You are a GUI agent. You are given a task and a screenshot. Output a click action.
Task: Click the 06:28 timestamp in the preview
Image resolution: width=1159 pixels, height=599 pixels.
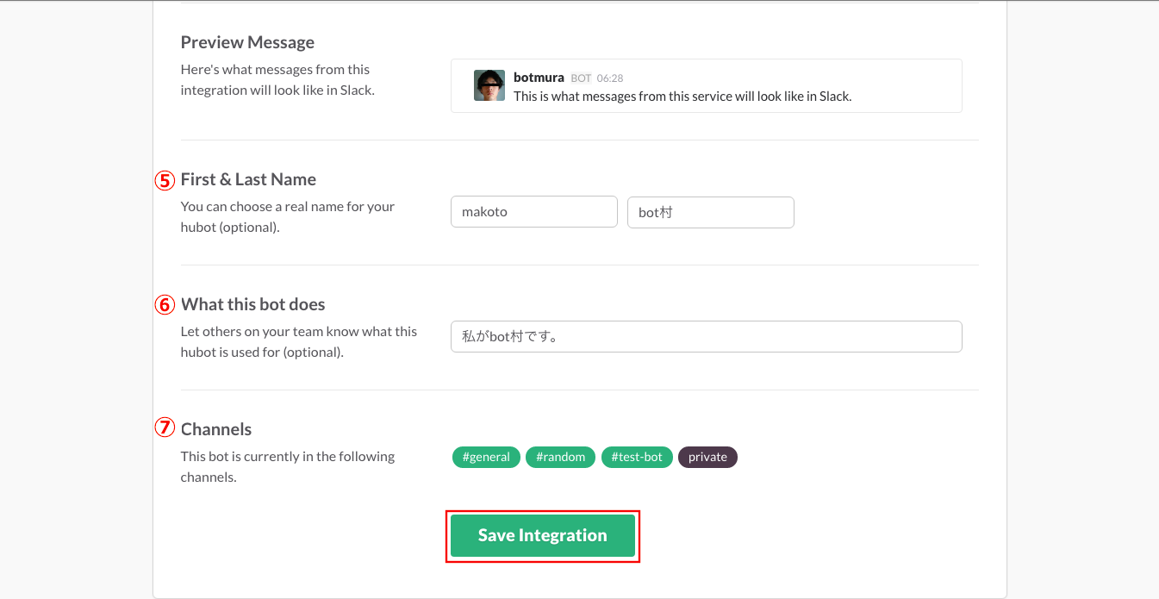609,78
